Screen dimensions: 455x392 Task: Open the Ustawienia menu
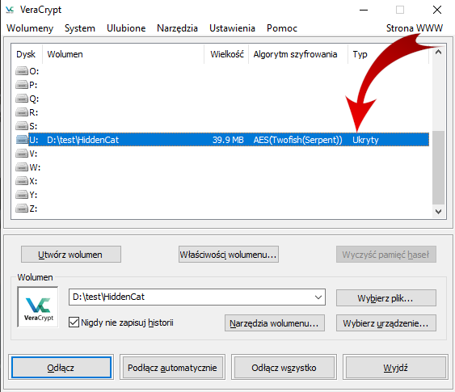pyautogui.click(x=232, y=28)
